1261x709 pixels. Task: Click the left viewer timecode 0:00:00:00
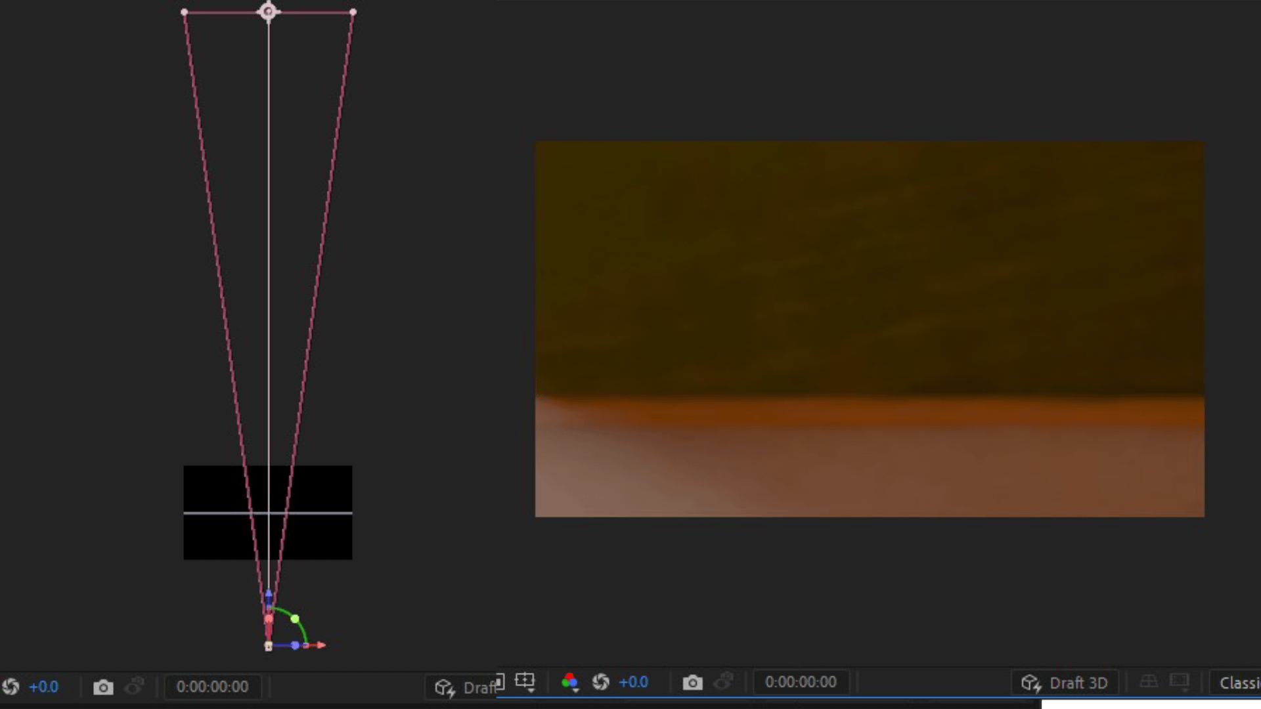(212, 687)
